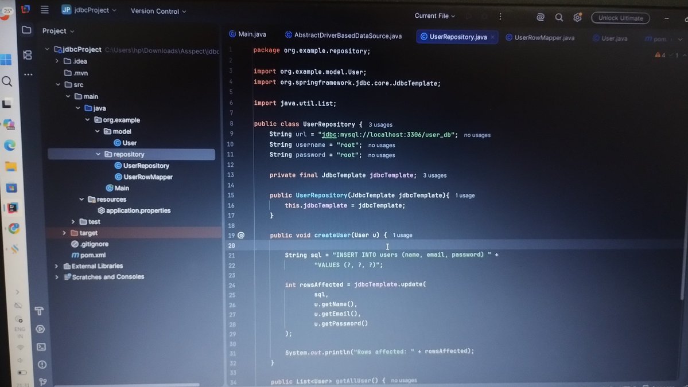Open the Project tool window folder icon

(27, 30)
